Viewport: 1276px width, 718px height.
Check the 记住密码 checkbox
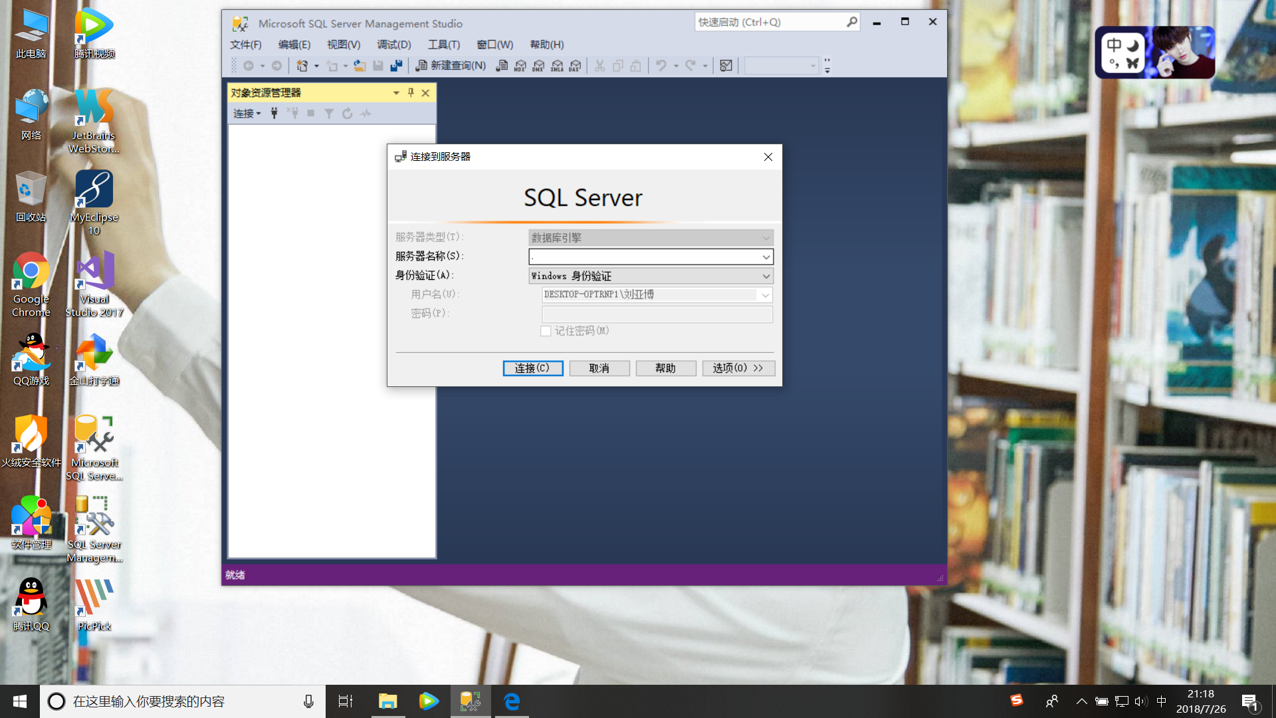[x=546, y=331]
